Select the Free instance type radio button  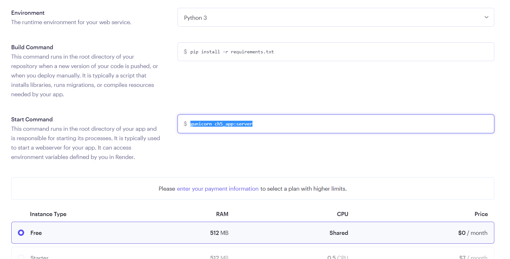[x=21, y=233]
